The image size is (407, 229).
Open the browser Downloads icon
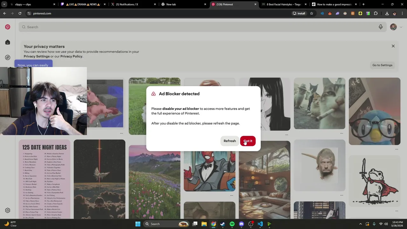387,13
